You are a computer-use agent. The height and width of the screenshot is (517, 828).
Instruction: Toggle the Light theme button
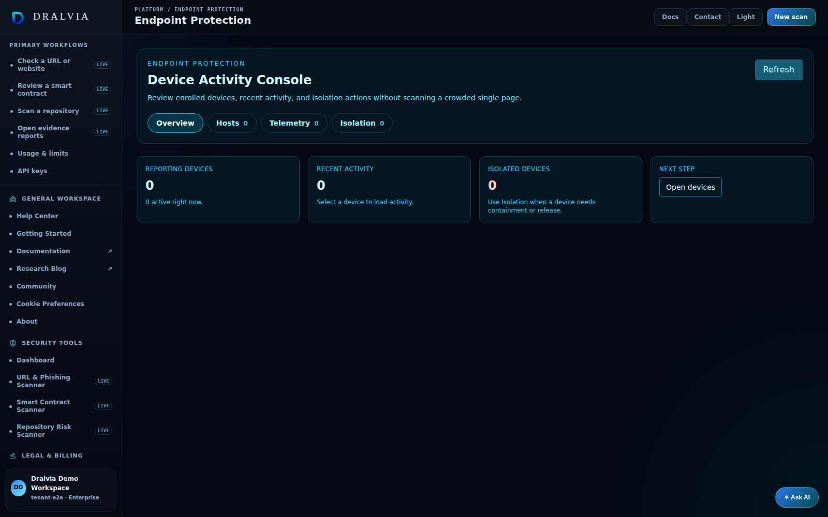[746, 17]
